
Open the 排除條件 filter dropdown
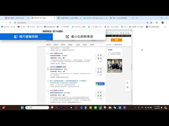[x=93, y=45]
